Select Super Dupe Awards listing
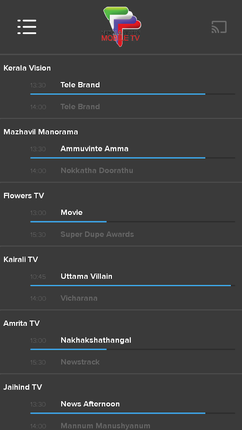The height and width of the screenshot is (430, 242). 97,234
